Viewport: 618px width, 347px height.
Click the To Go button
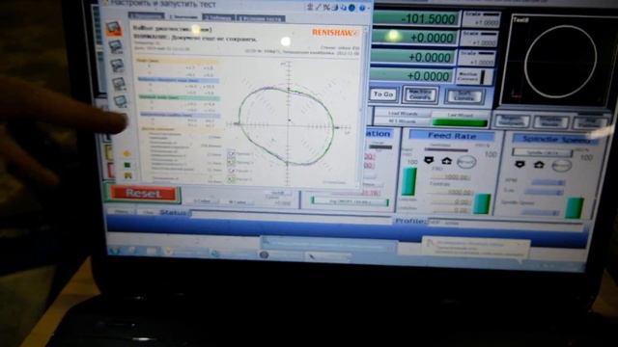point(383,94)
